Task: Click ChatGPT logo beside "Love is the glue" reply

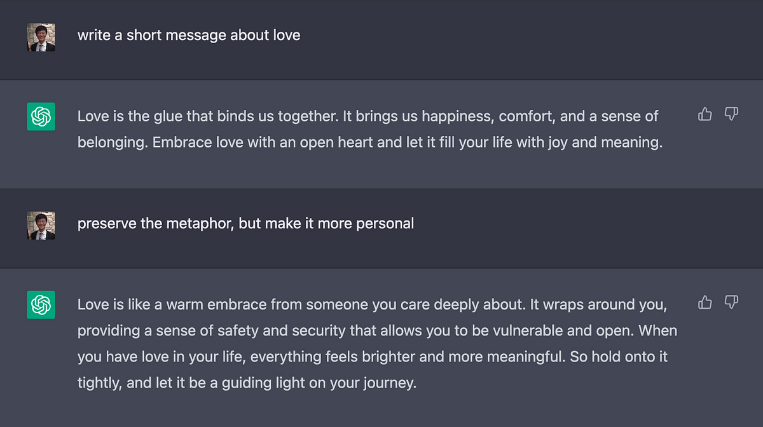Action: click(x=41, y=117)
